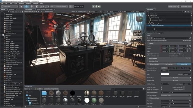193x108 pixels.
Task: Select the arrow selector tool in toolbar
Action: point(21,7)
